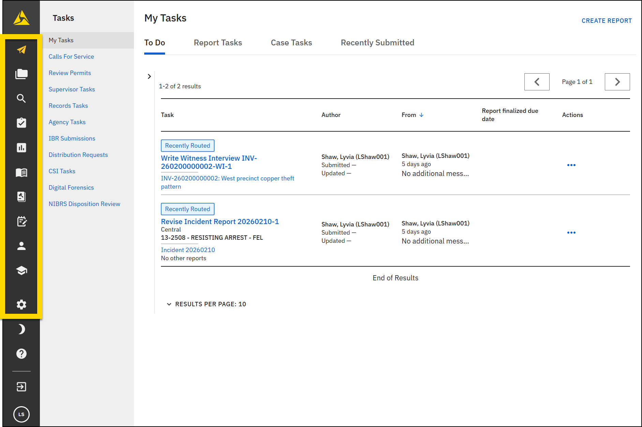
Task: Open the personnel person icon
Action: click(21, 246)
